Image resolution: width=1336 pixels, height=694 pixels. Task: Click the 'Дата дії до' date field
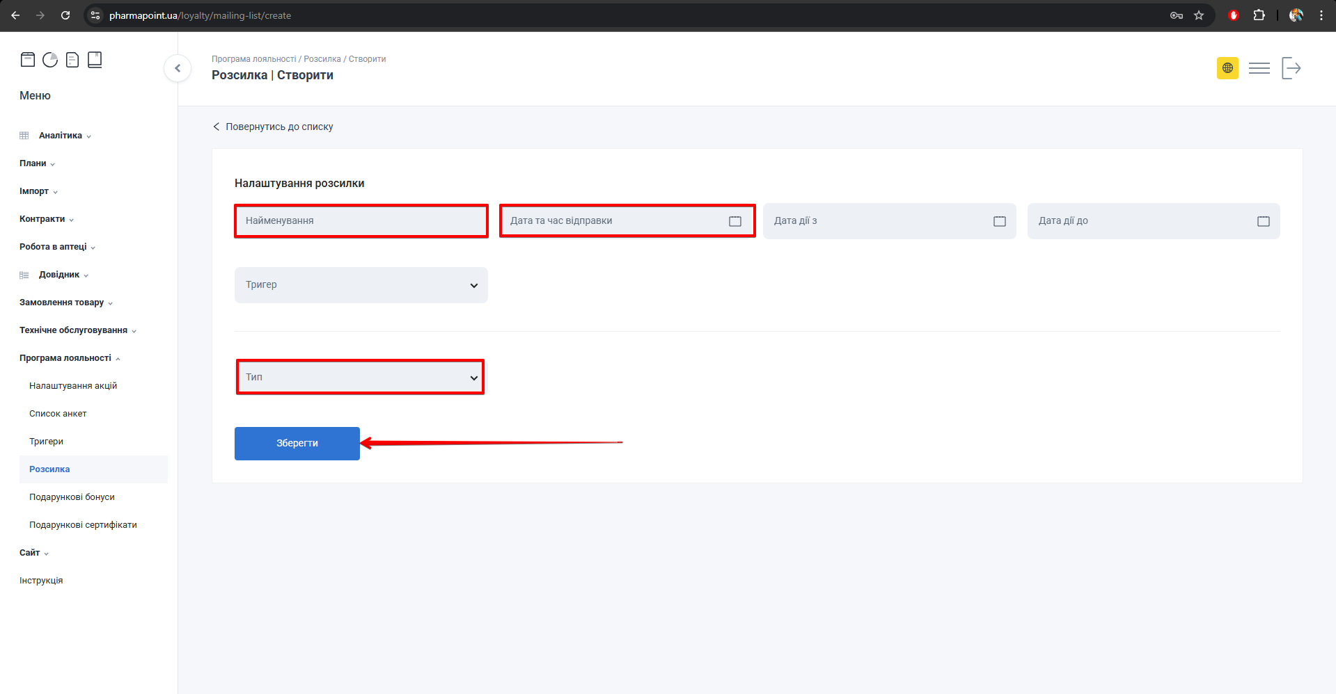(1142, 221)
